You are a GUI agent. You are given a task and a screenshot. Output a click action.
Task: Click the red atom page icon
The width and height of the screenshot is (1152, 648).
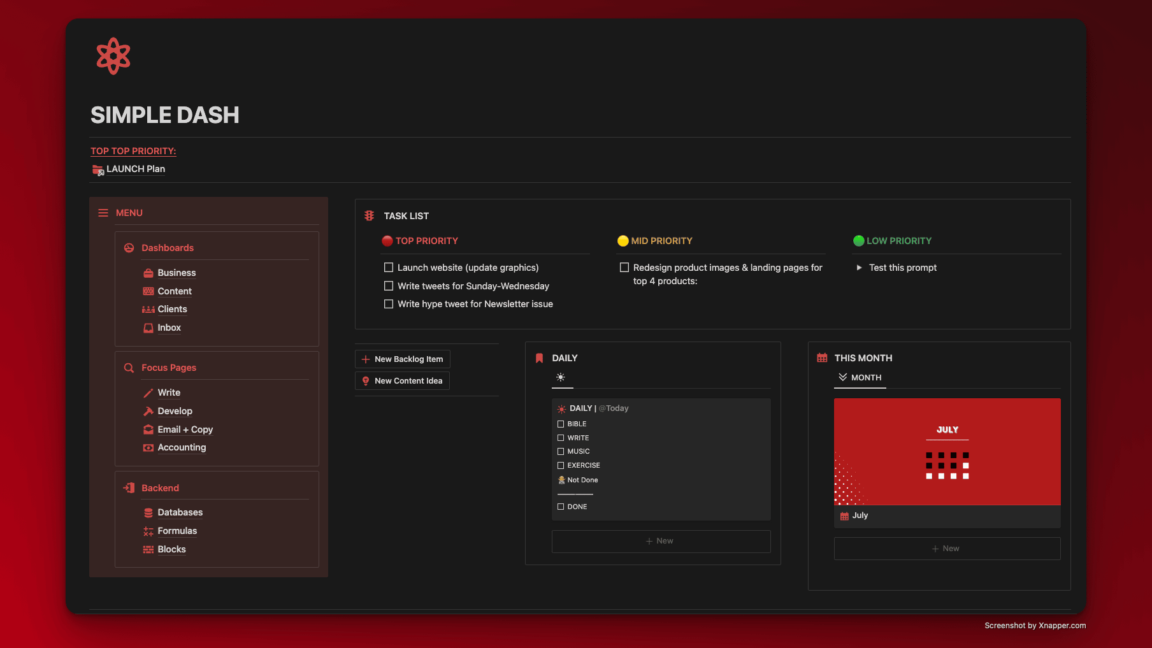coord(113,56)
